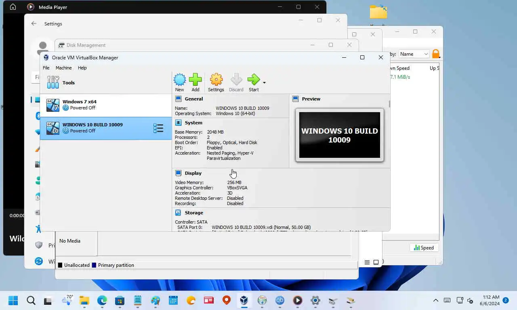Open the clock showing 1:12 AM
This screenshot has width=517, height=310.
tap(490, 300)
